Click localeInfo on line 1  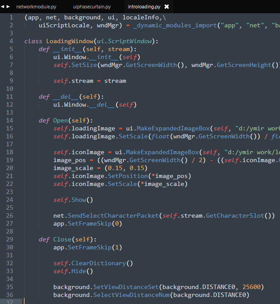(x=141, y=18)
